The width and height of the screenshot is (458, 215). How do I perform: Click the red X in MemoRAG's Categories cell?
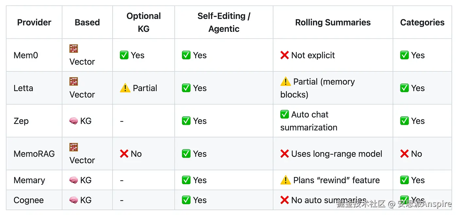click(x=404, y=154)
